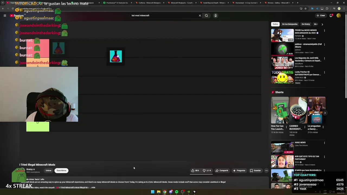Open PROBE los MODS MENOS DESCARGADOS thumbnail
Image resolution: width=347 pixels, height=195 pixels.
(282, 35)
